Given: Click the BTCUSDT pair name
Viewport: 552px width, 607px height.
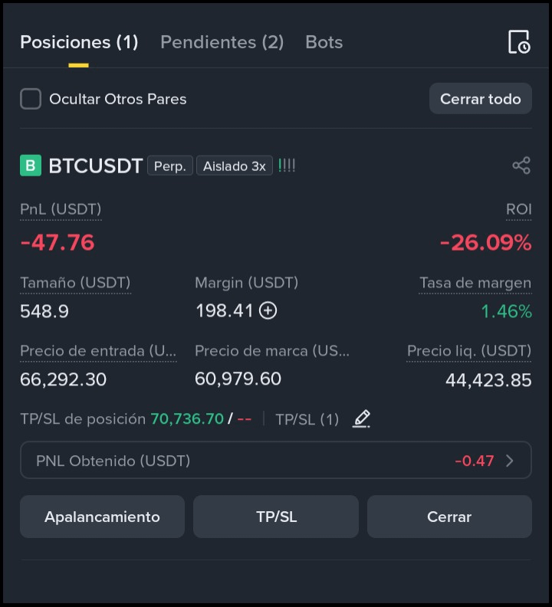Looking at the screenshot, I should point(96,166).
